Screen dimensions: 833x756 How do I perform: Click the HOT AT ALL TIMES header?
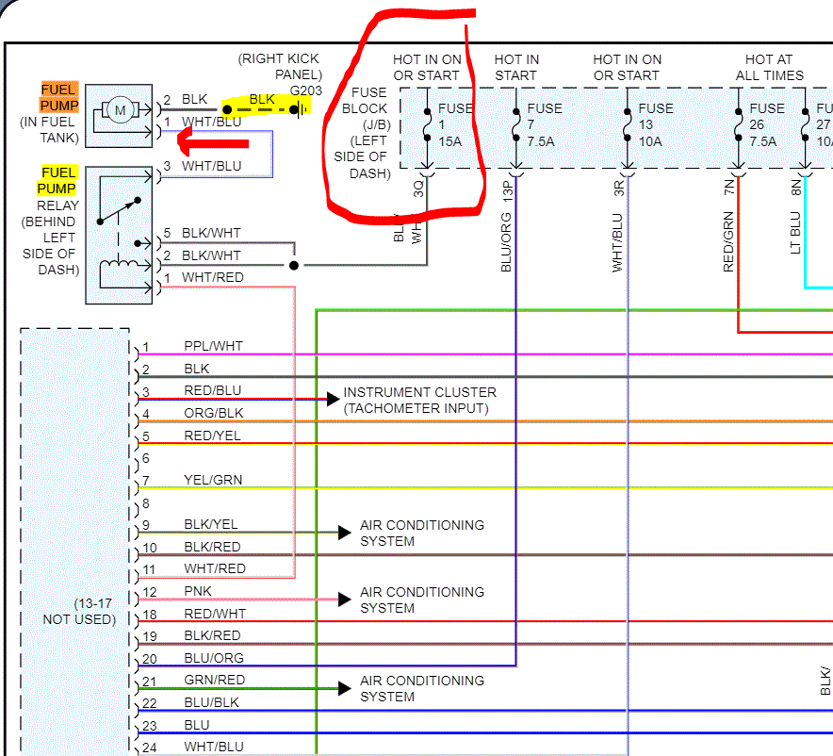769,68
